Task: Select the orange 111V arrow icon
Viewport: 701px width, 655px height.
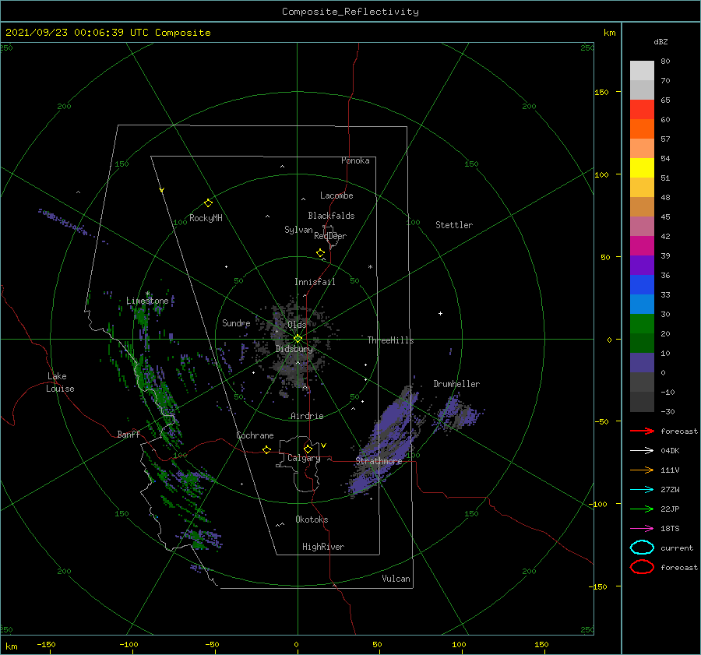Action: pos(642,470)
